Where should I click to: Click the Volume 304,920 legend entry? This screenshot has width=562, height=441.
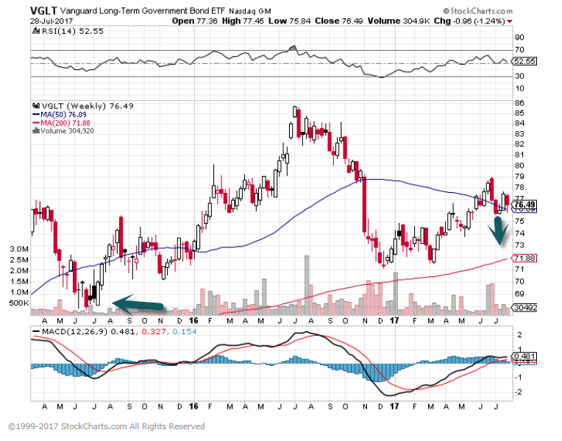tap(68, 131)
